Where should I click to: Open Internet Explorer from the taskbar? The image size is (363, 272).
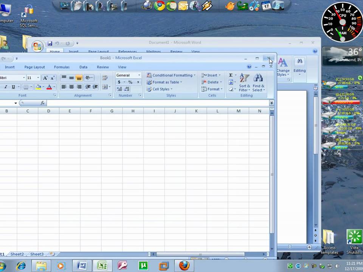click(x=21, y=266)
